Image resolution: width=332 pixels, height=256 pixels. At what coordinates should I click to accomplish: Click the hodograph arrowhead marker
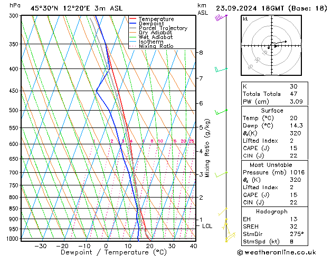point(276,46)
